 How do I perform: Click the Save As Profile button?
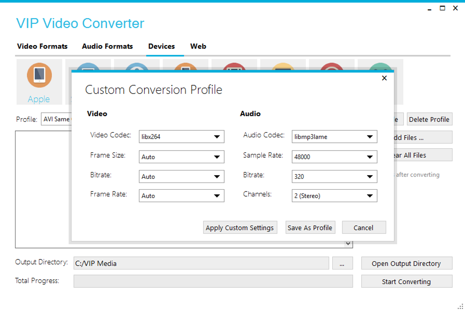(310, 228)
